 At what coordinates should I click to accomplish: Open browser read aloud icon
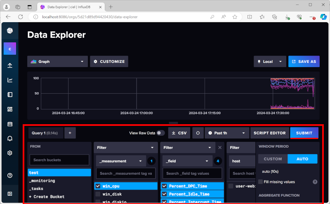tap(224, 17)
